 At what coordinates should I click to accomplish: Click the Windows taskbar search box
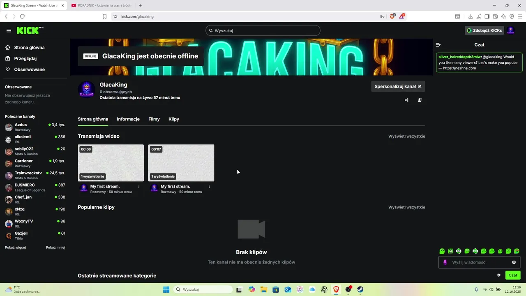click(203, 289)
